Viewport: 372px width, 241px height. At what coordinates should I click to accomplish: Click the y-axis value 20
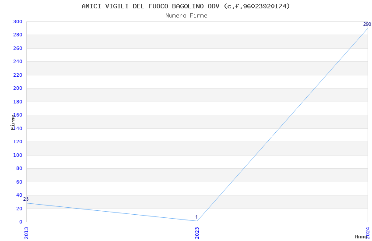coord(19,209)
